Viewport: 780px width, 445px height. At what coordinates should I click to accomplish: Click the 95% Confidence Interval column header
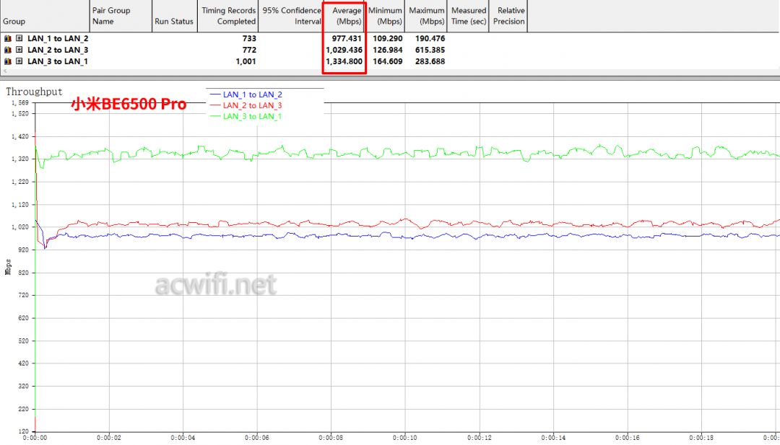coord(292,16)
